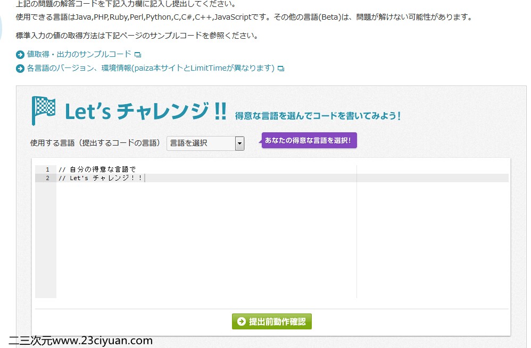
Task: Click the purple あなたの得意な言語を選択! tooltip
Action: [x=310, y=140]
